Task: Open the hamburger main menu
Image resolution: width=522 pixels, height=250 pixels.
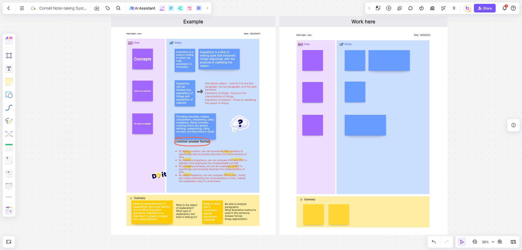Action: [22, 8]
